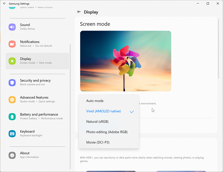Click the Sound speaker icon
Image resolution: width=223 pixels, height=172 pixels.
tap(12, 27)
